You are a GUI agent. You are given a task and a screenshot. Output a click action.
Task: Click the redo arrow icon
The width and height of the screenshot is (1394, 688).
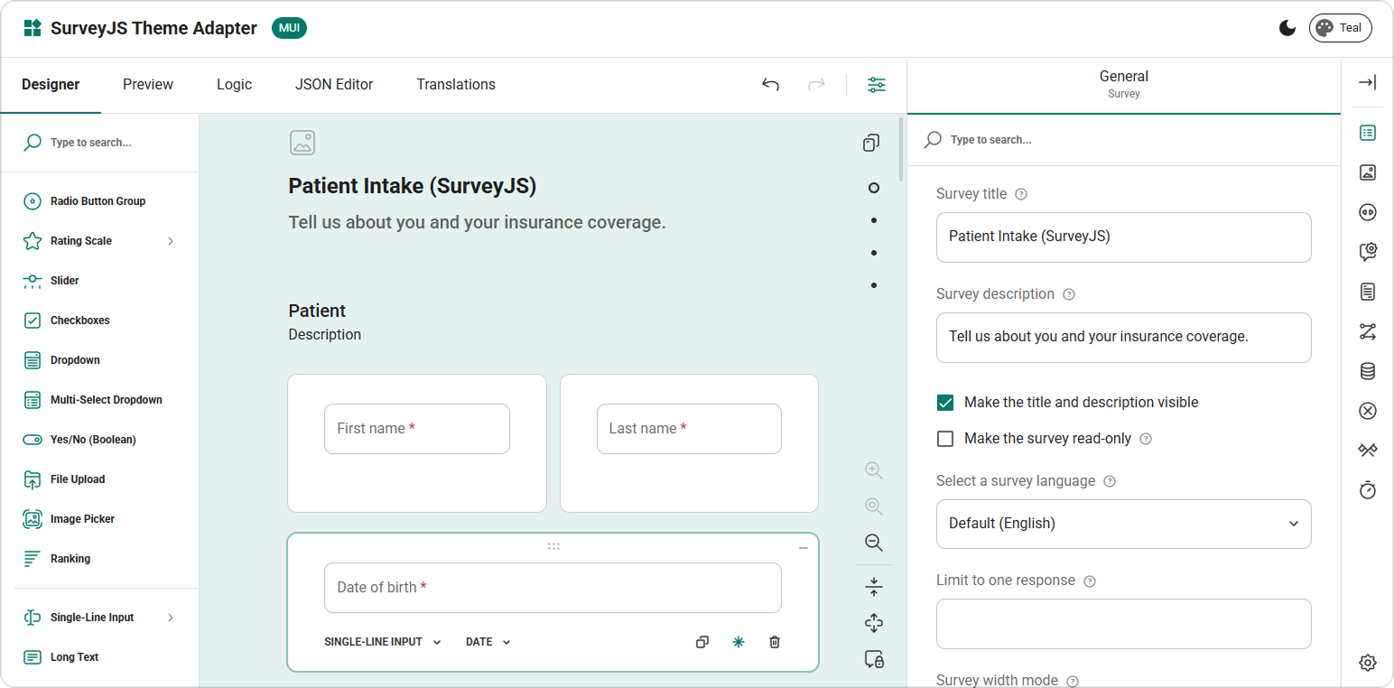click(x=816, y=85)
